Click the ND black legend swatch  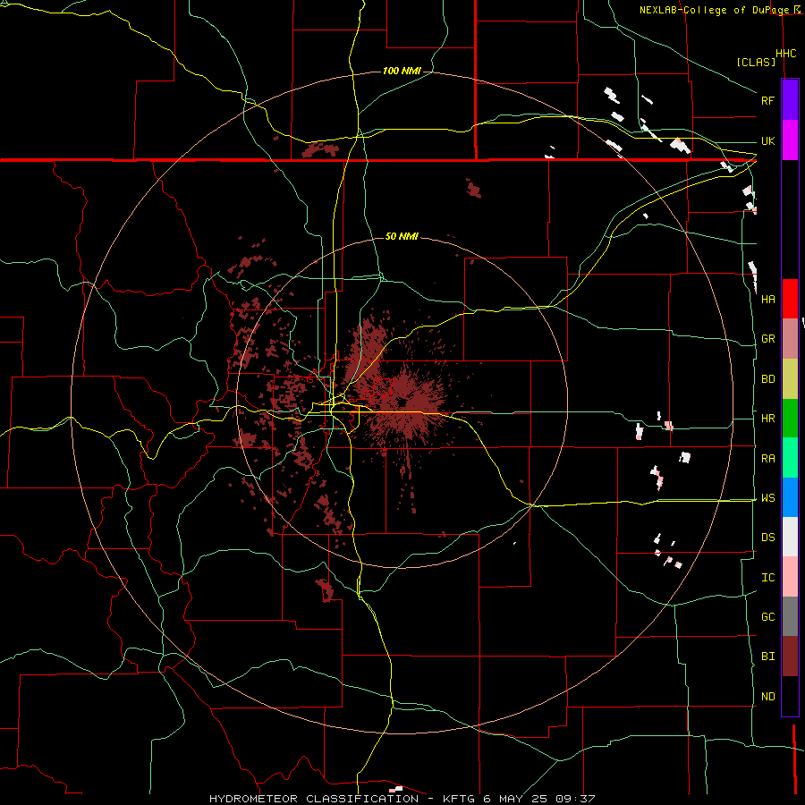[790, 696]
